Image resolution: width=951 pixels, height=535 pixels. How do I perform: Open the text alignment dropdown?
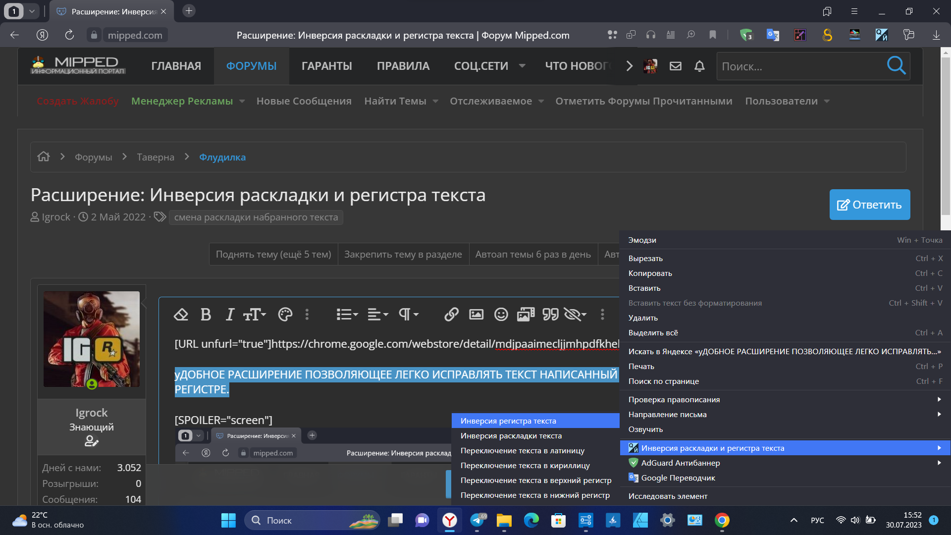pyautogui.click(x=378, y=314)
